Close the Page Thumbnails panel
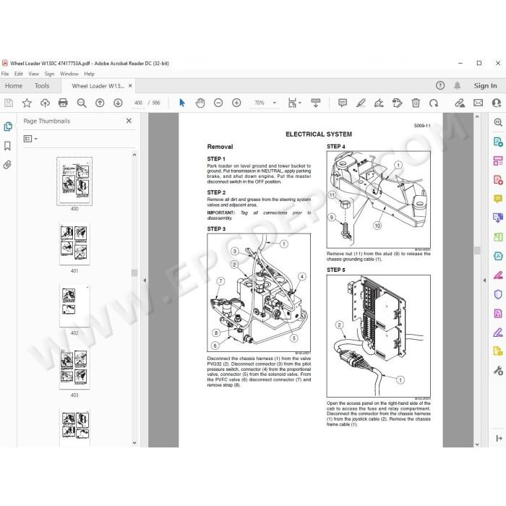The height and width of the screenshot is (506, 506). pyautogui.click(x=129, y=121)
